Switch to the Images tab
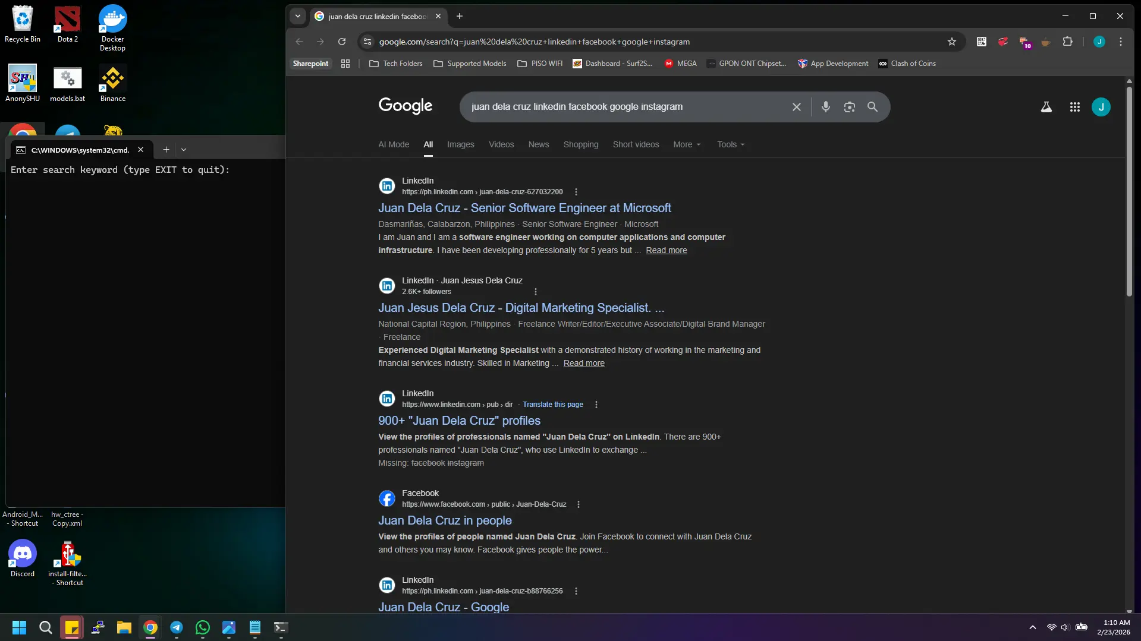Screen dimensions: 1141x641 pyautogui.click(x=460, y=144)
